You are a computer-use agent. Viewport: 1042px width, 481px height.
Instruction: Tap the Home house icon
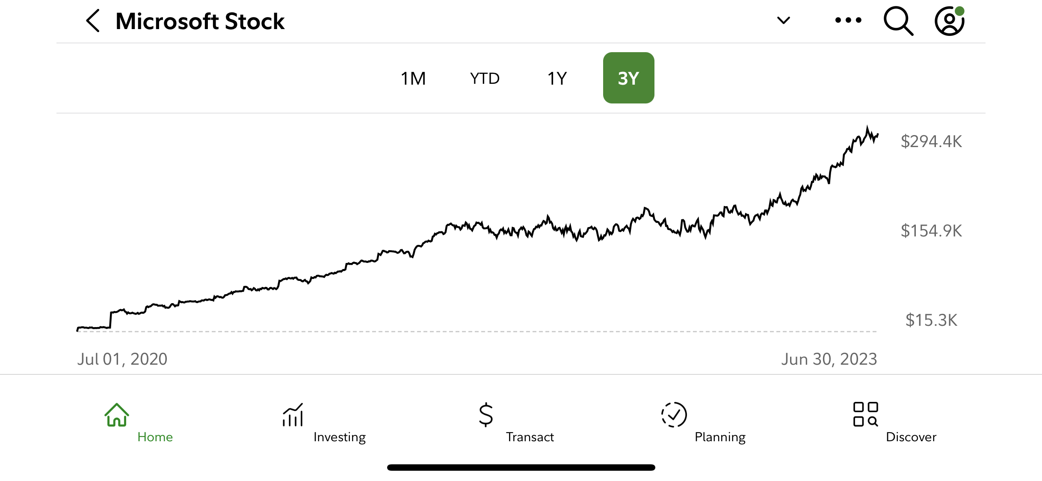point(117,415)
